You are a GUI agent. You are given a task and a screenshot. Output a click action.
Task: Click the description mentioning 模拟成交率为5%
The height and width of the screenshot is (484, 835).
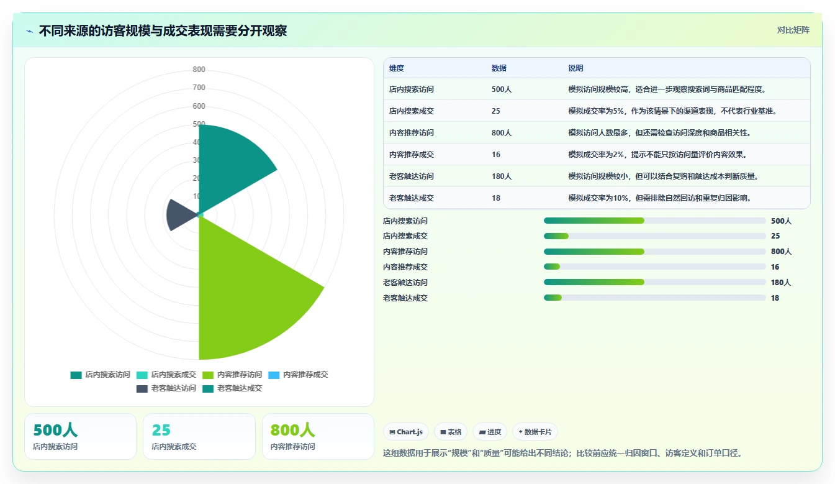[x=672, y=111]
